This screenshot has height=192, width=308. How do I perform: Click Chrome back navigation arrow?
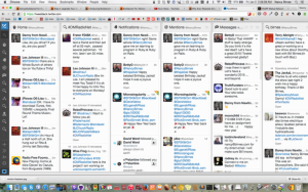(3, 14)
